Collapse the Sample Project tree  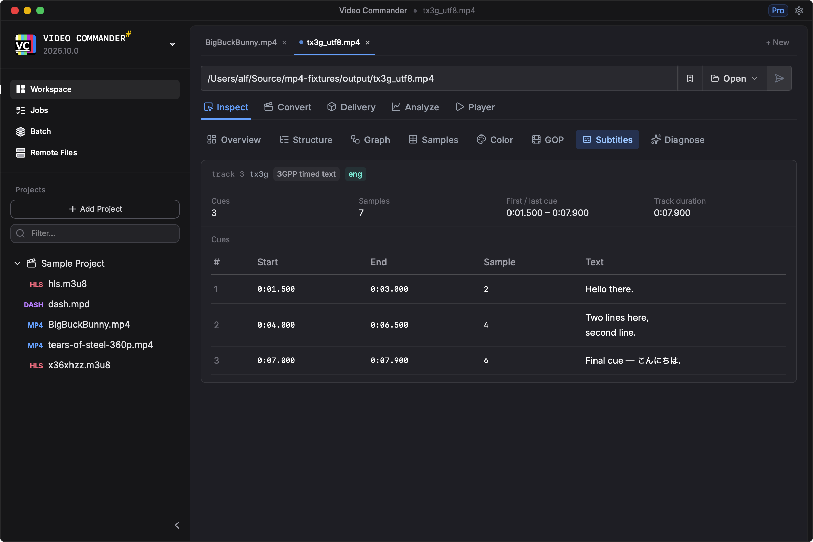click(x=17, y=263)
